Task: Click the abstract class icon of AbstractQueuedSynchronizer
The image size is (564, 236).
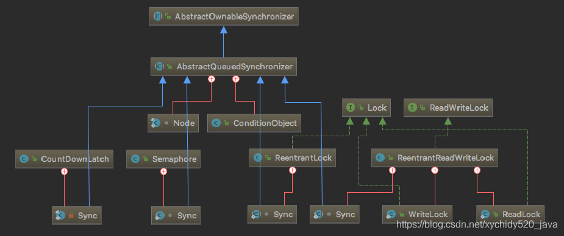Action: [x=159, y=66]
